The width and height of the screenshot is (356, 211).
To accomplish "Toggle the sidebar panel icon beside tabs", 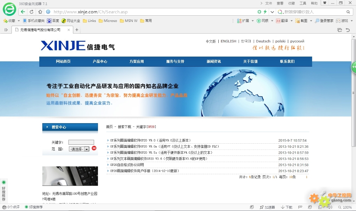I will click(x=6, y=30).
